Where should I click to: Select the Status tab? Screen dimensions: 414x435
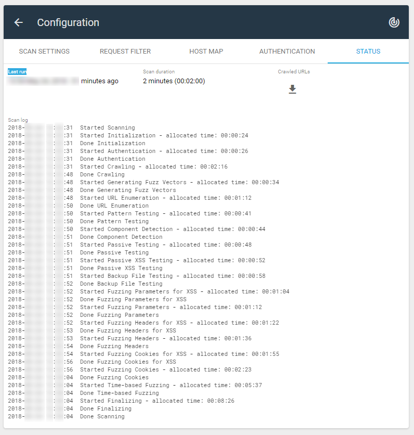point(368,52)
